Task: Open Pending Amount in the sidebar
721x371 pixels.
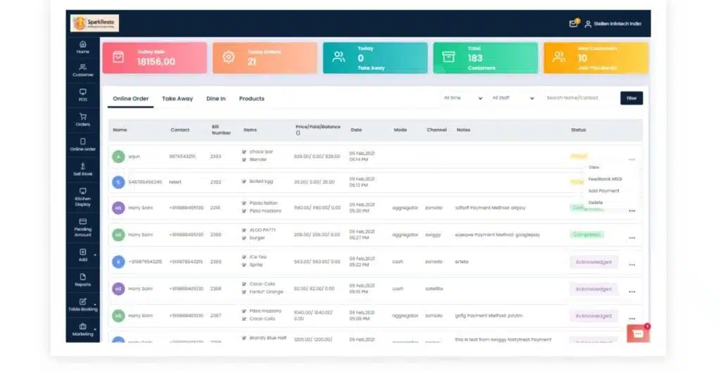Action: [x=83, y=227]
